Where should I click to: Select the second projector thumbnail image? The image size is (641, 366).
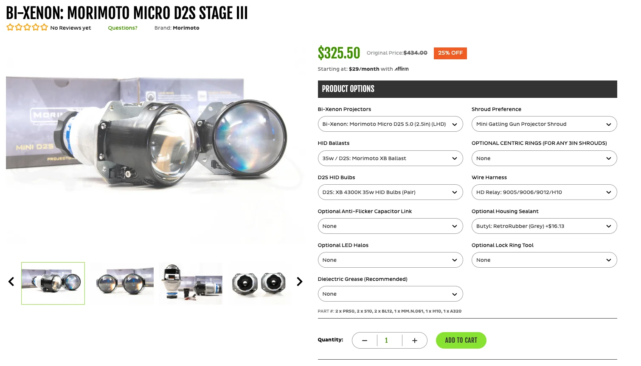pos(122,283)
